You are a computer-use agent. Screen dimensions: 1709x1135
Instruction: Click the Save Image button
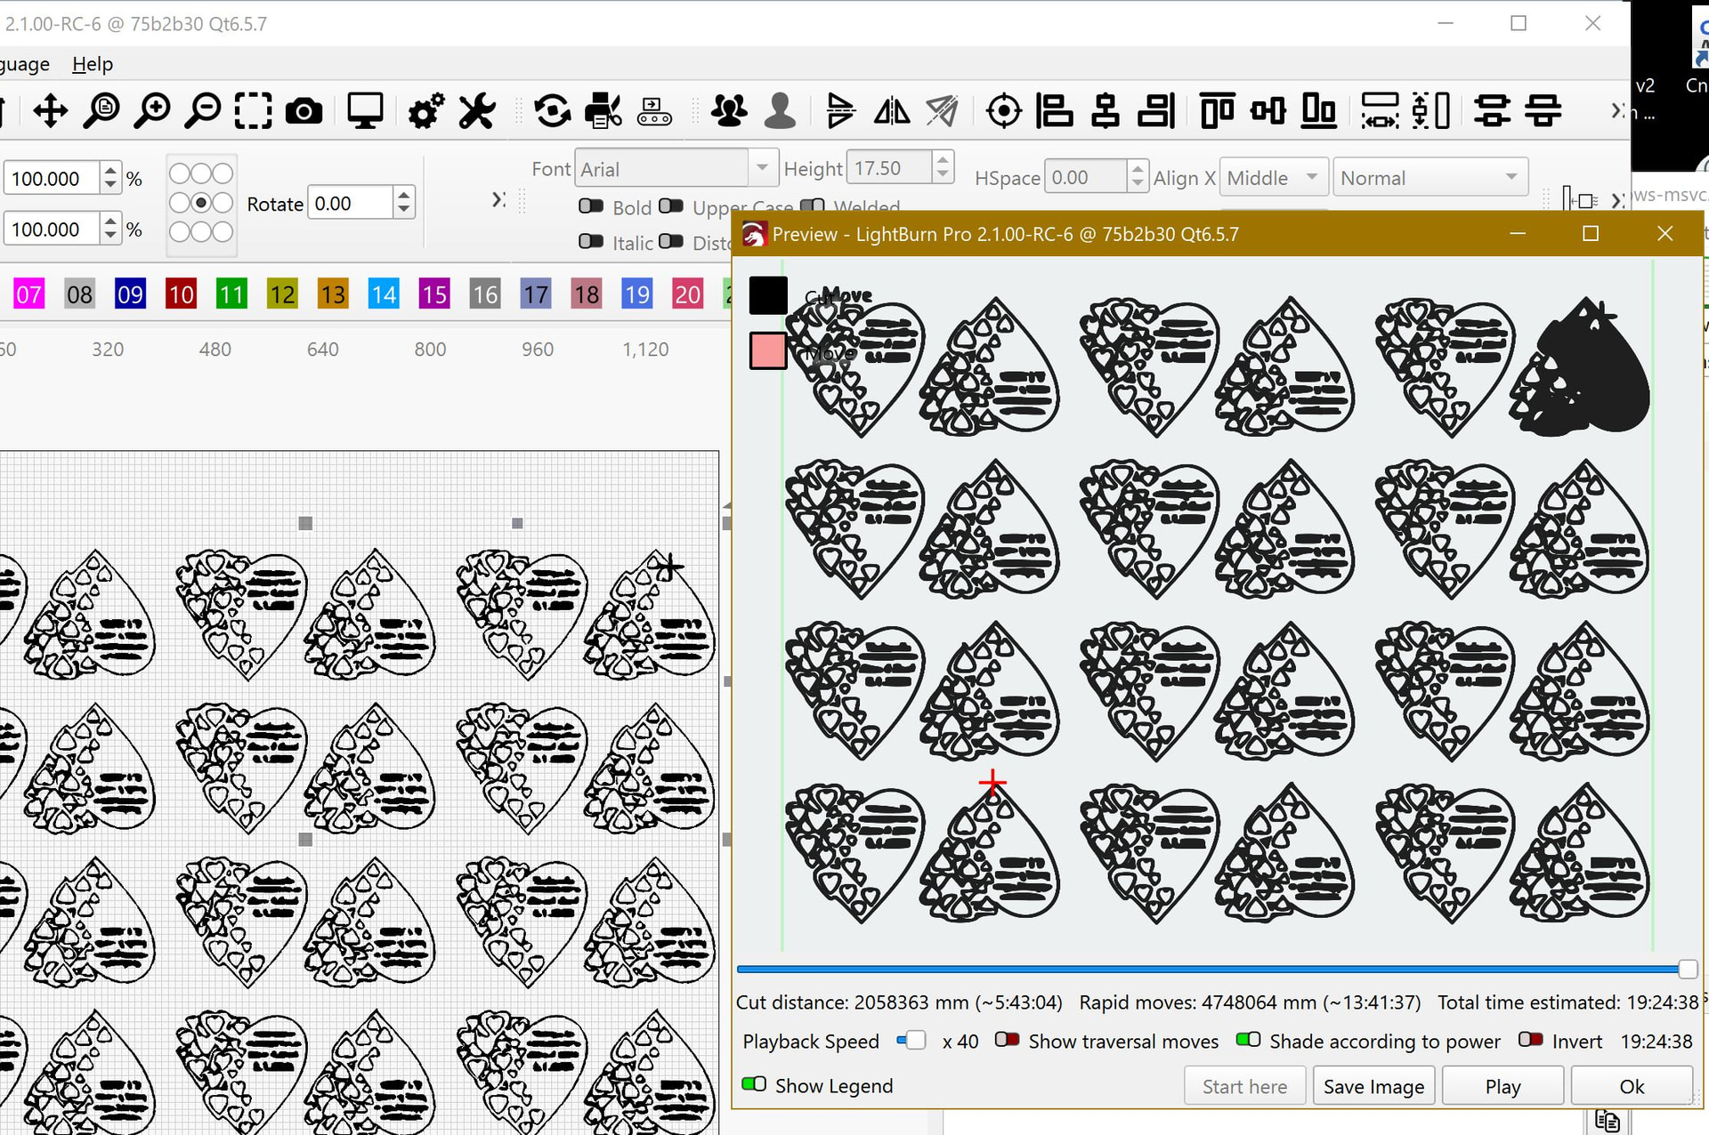pos(1373,1086)
